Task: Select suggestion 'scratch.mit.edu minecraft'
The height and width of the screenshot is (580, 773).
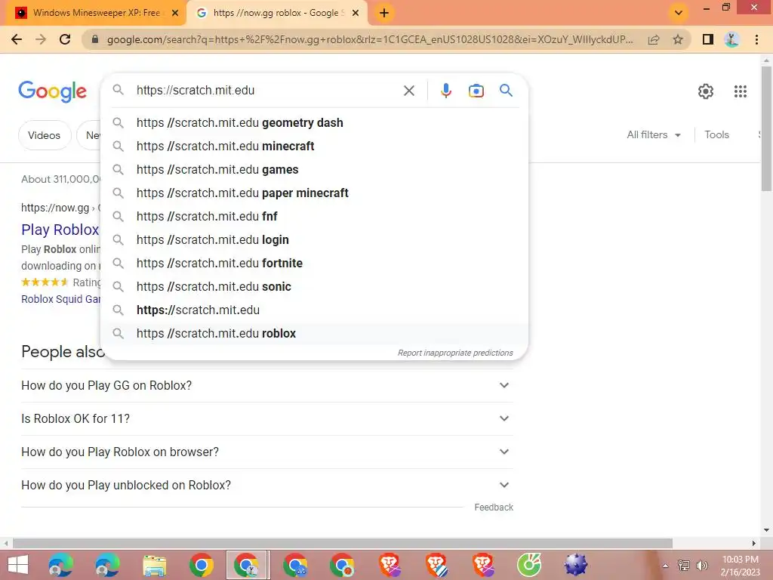Action: pyautogui.click(x=314, y=146)
